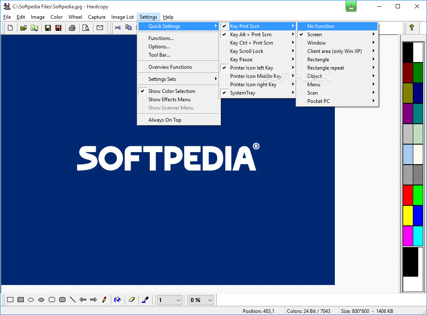The image size is (427, 315).
Task: Pick the magenta color swatch
Action: coord(408,236)
